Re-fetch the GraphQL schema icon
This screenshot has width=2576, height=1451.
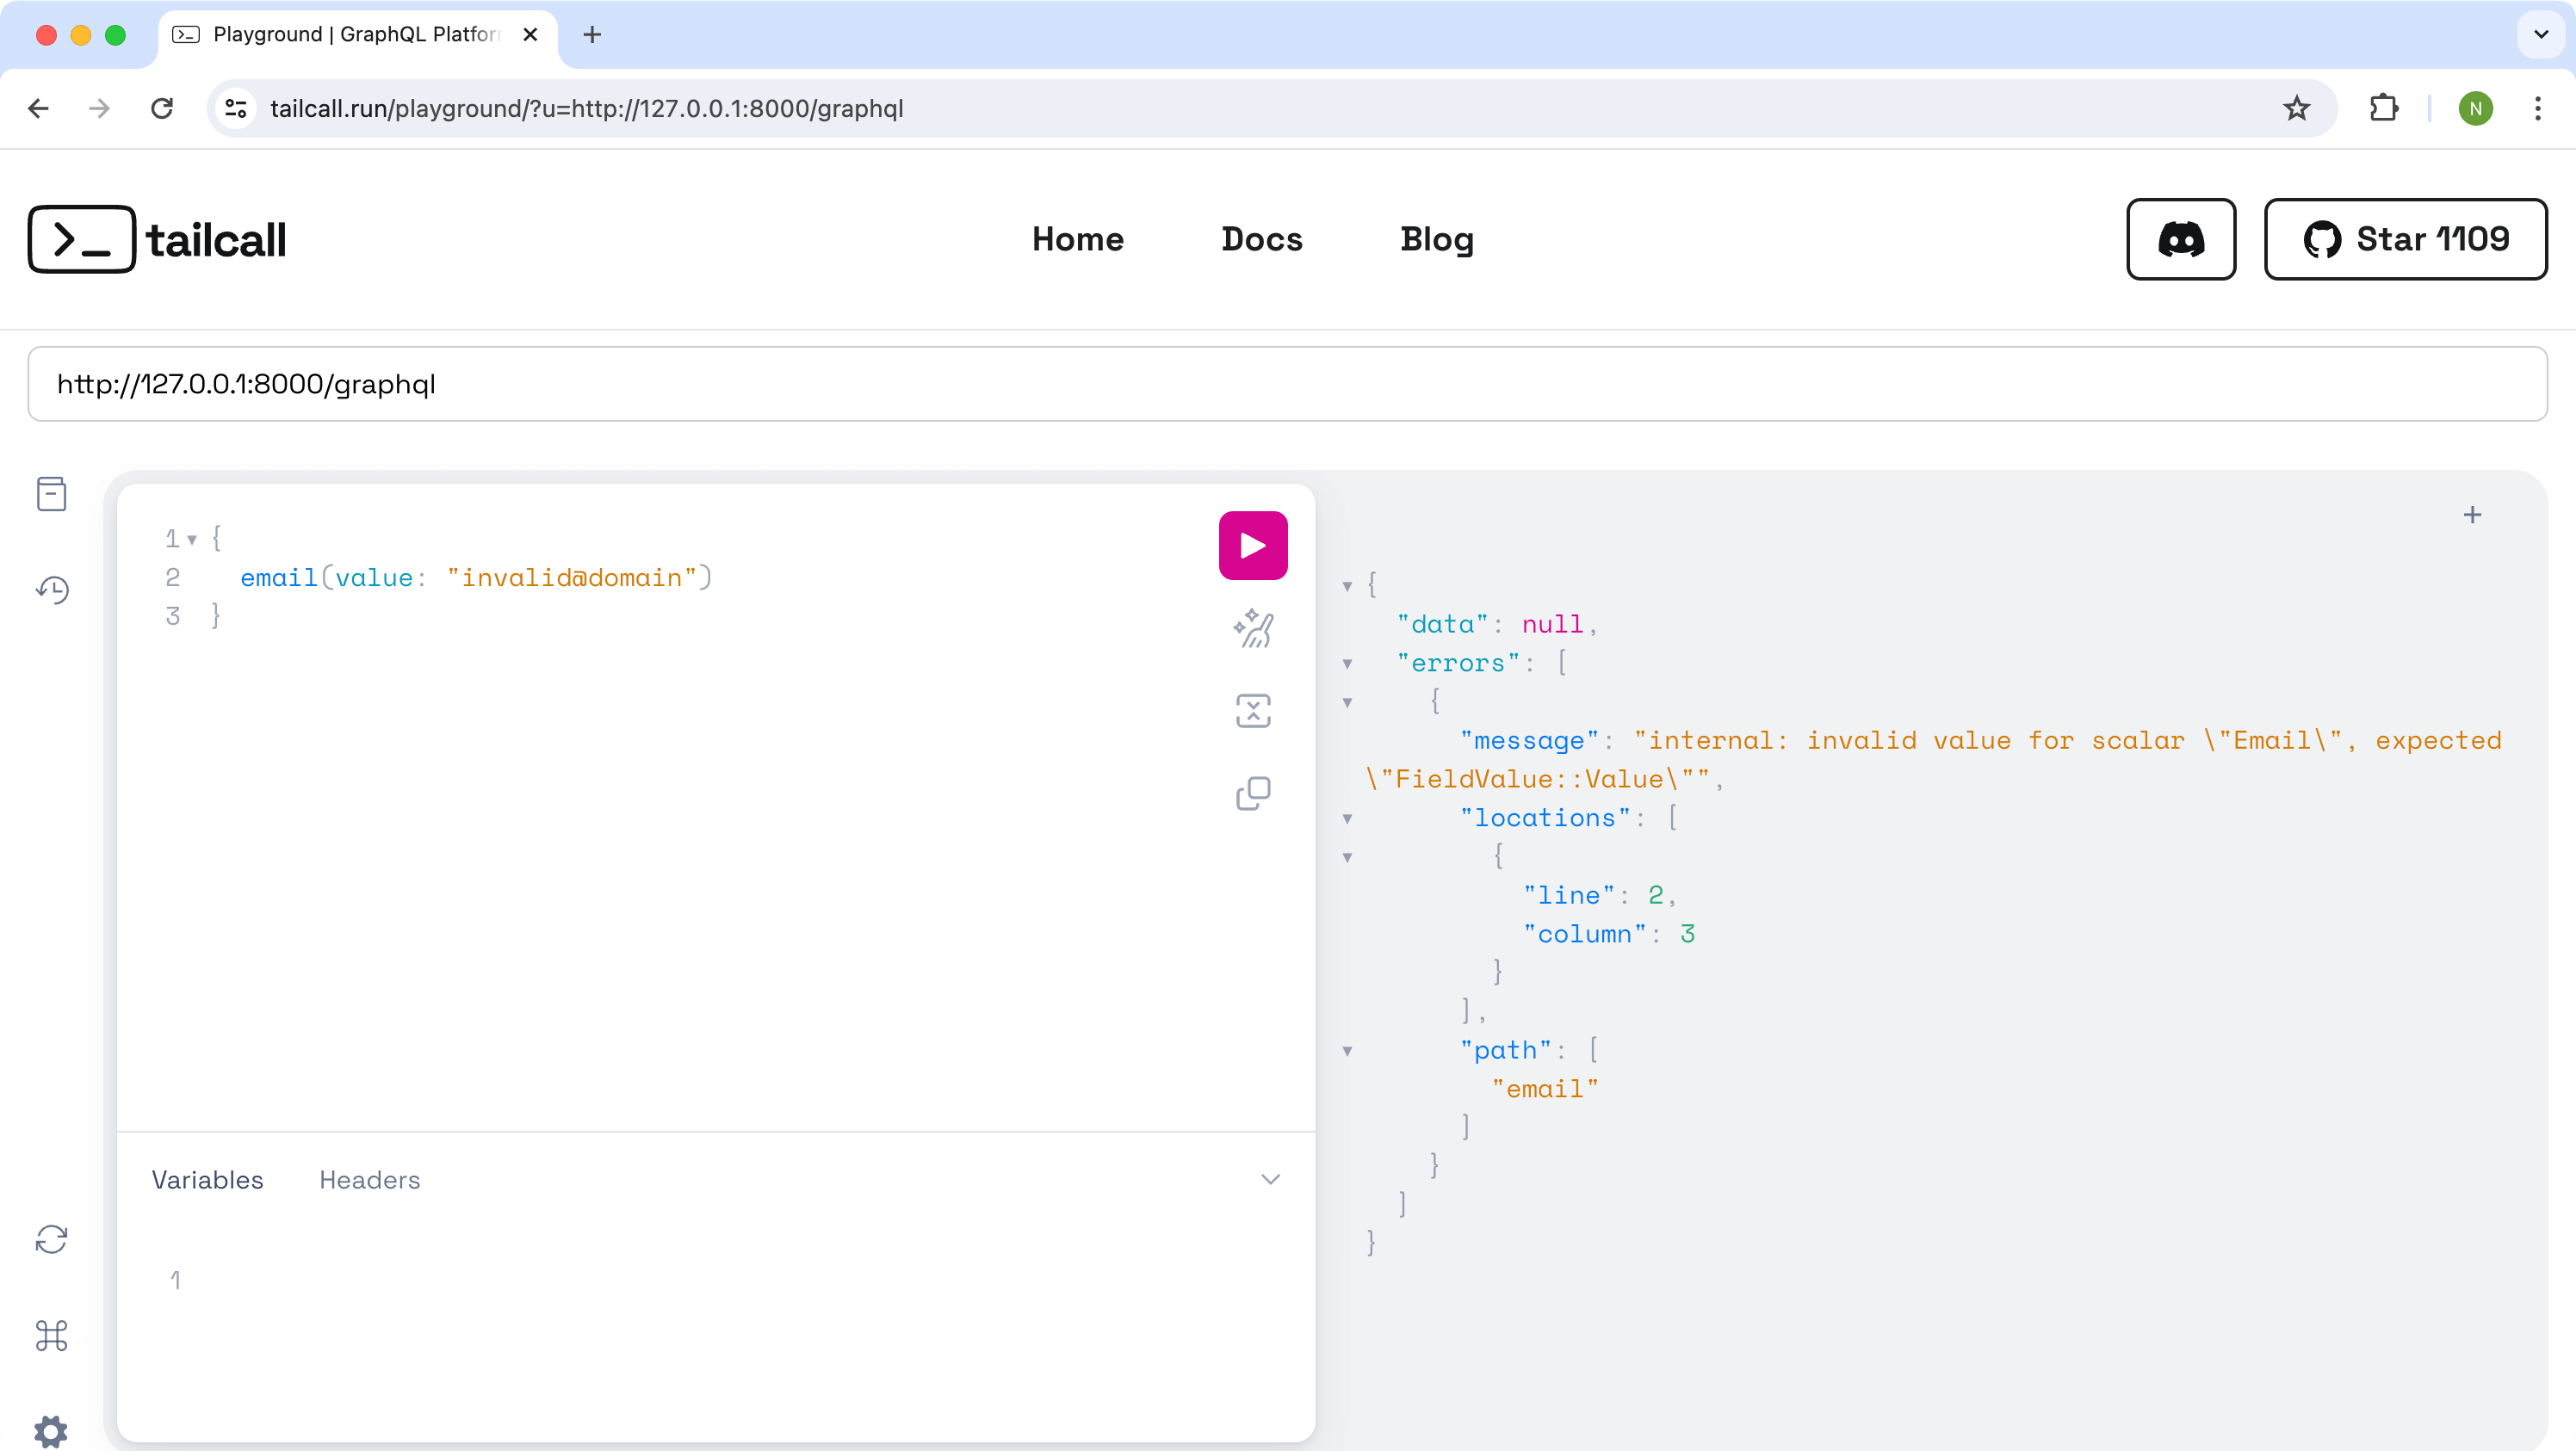tap(51, 1239)
